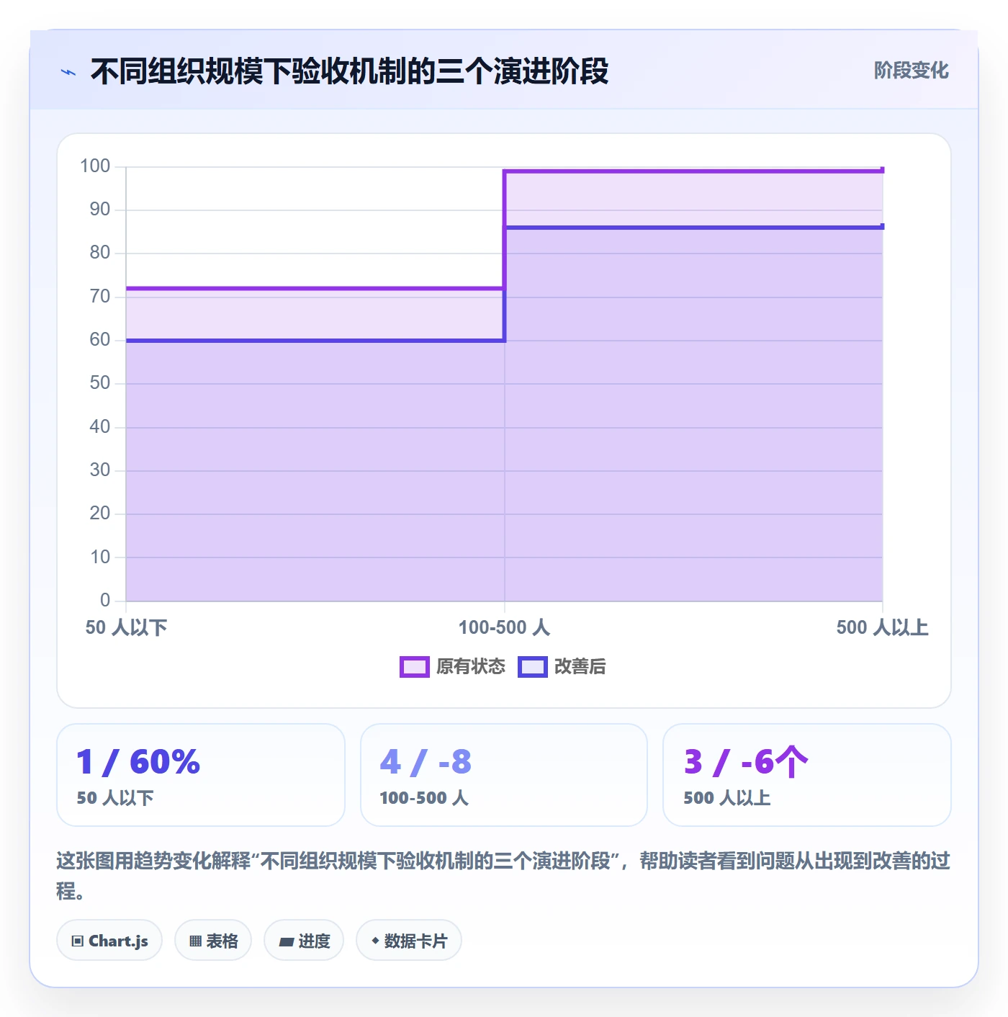Toggle the 原有状态 legend item
This screenshot has width=1008, height=1017.
[452, 667]
